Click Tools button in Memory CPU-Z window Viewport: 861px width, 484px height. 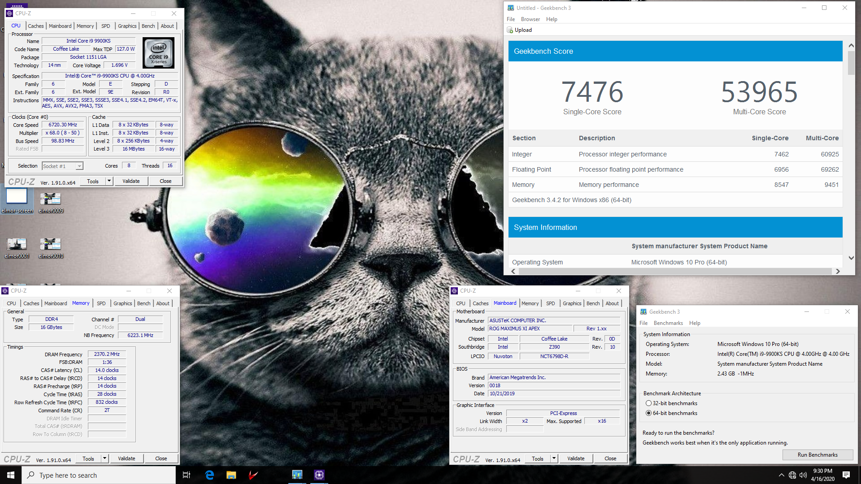tap(88, 458)
